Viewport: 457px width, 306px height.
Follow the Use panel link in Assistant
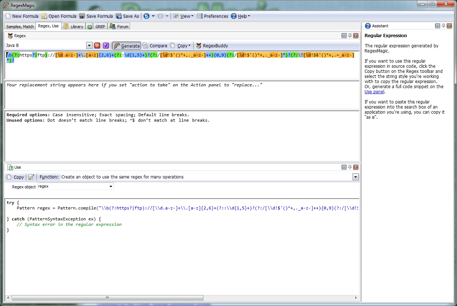374,92
